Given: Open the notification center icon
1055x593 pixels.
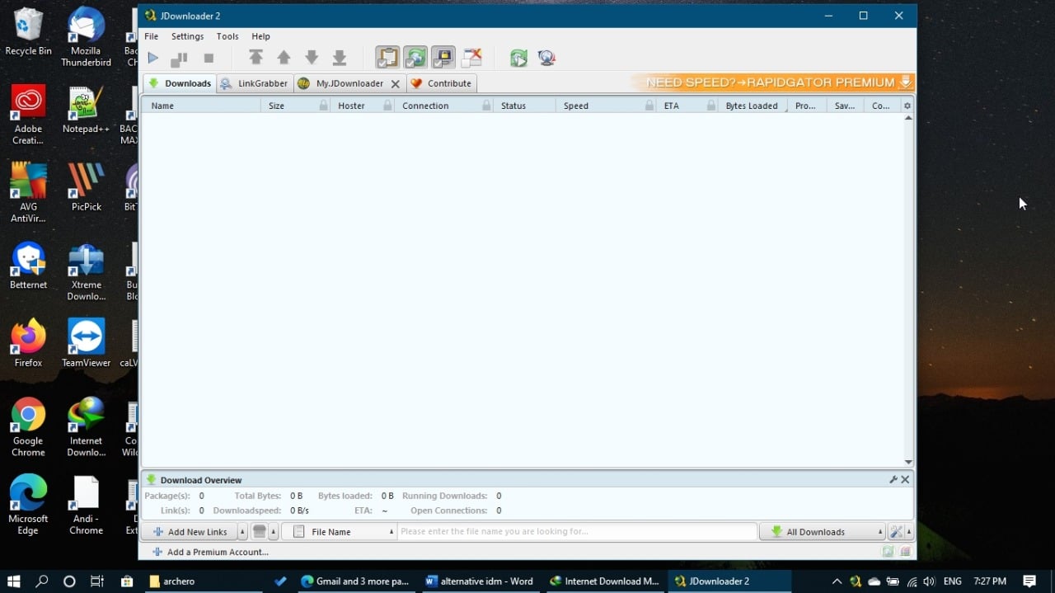Looking at the screenshot, I should click(1029, 581).
